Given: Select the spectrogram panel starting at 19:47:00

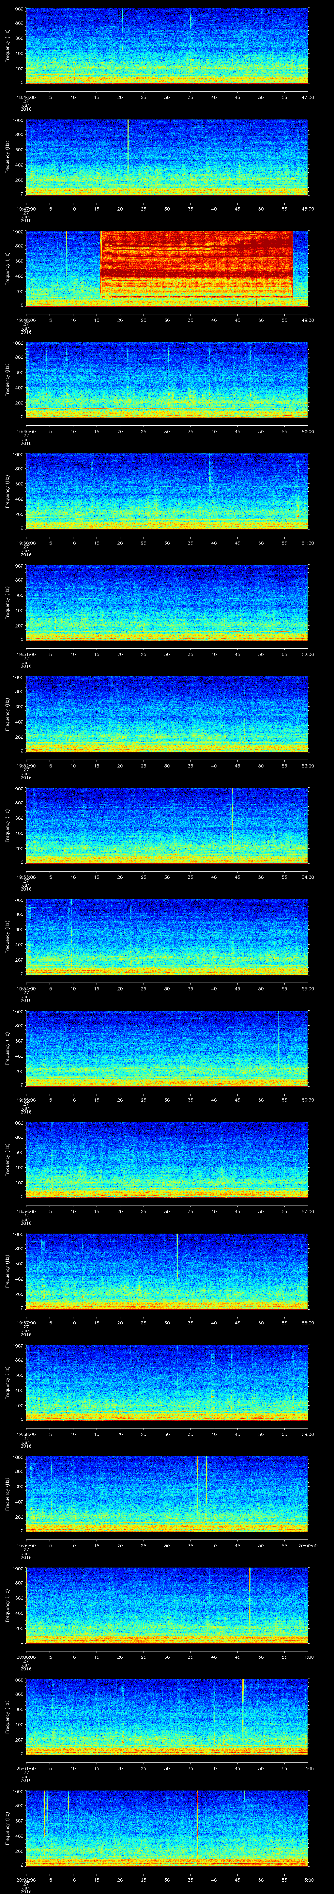Looking at the screenshot, I should pyautogui.click(x=167, y=157).
